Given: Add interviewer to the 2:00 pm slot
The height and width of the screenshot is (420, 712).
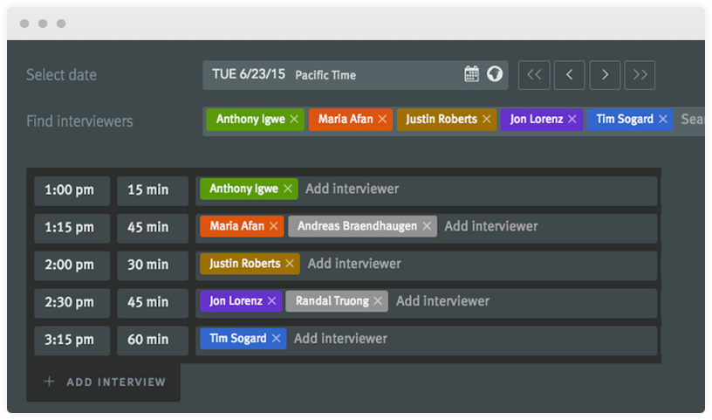Looking at the screenshot, I should 354,264.
